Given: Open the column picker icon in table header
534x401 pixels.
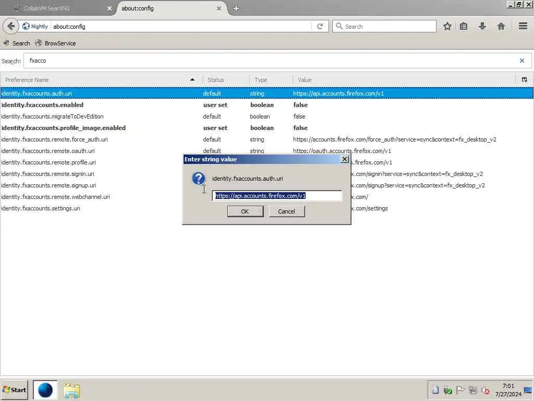Looking at the screenshot, I should 525,79.
